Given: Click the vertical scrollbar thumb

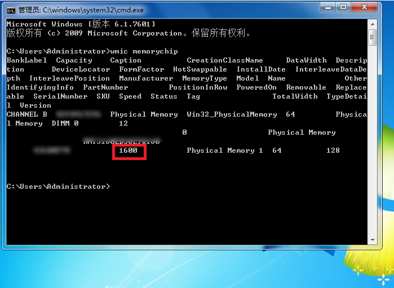Looking at the screenshot, I should pyautogui.click(x=372, y=37).
